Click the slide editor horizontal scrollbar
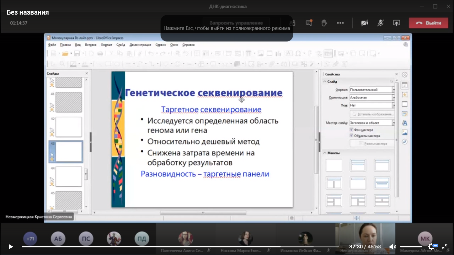This screenshot has width=454, height=255. (203, 213)
